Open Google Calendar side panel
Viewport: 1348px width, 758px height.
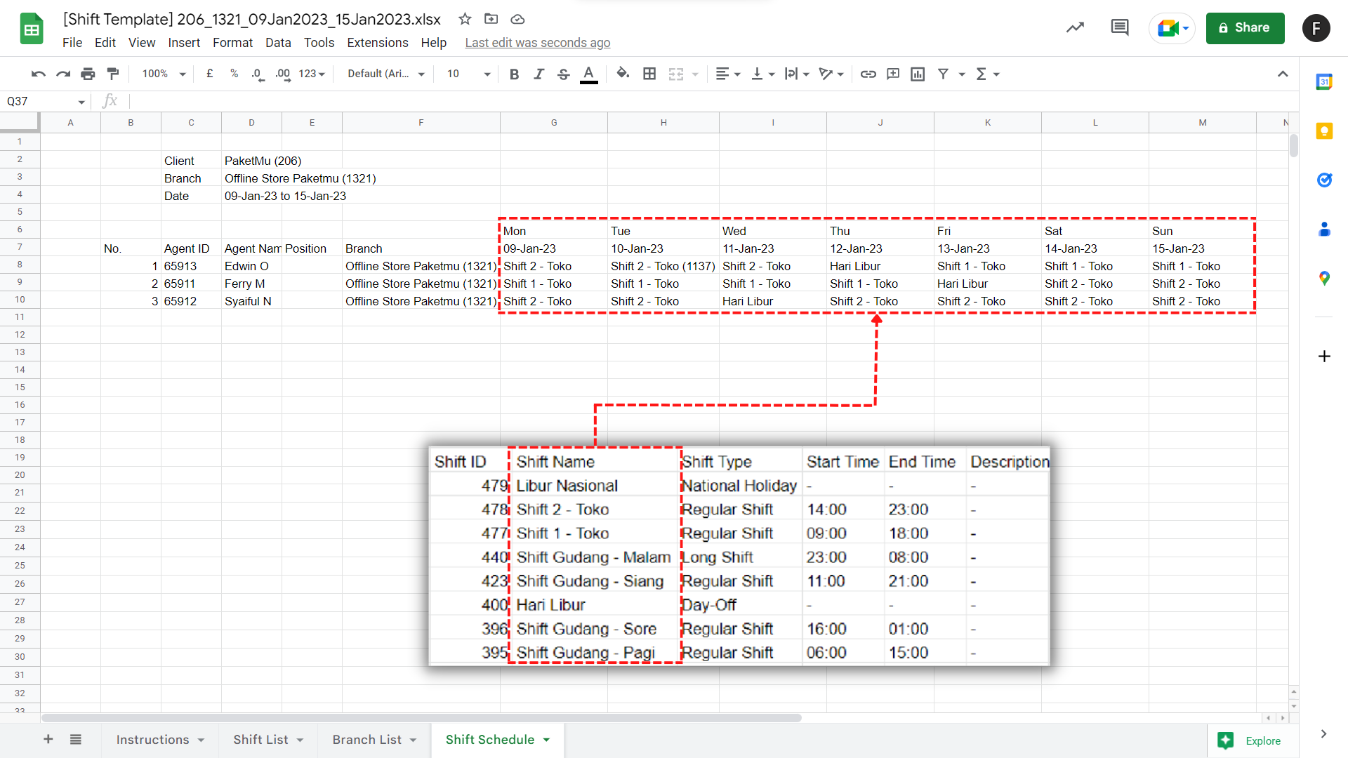point(1324,82)
